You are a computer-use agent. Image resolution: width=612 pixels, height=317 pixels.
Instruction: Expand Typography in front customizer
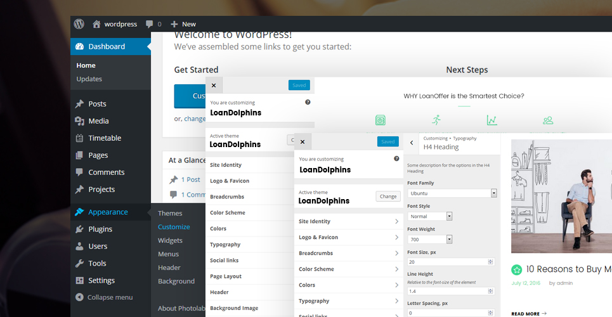tap(349, 301)
